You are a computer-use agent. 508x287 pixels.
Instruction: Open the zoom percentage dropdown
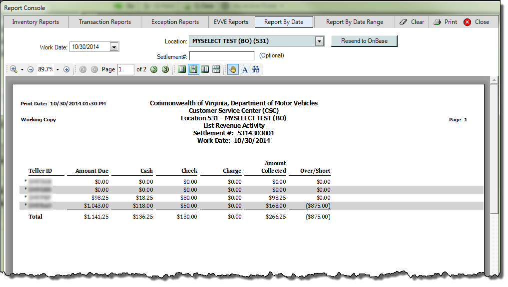click(58, 69)
